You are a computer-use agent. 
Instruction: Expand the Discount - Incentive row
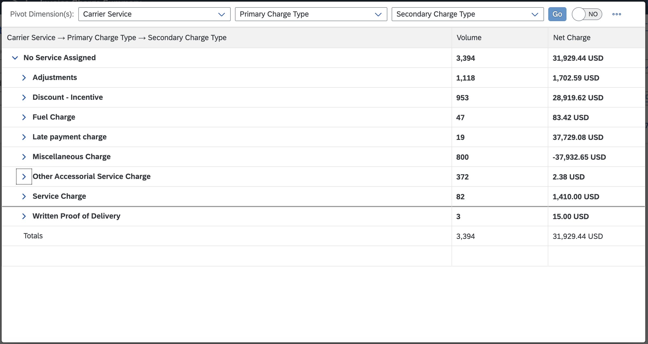[24, 97]
